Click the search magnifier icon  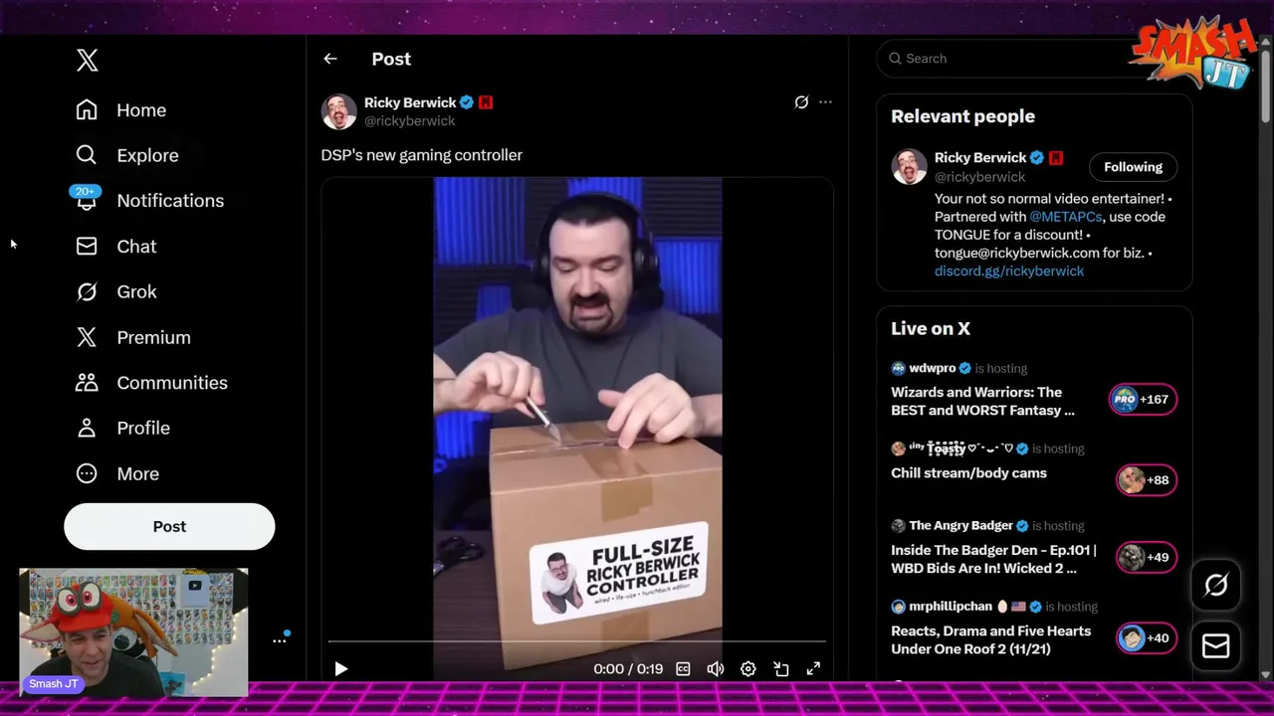pyautogui.click(x=895, y=59)
